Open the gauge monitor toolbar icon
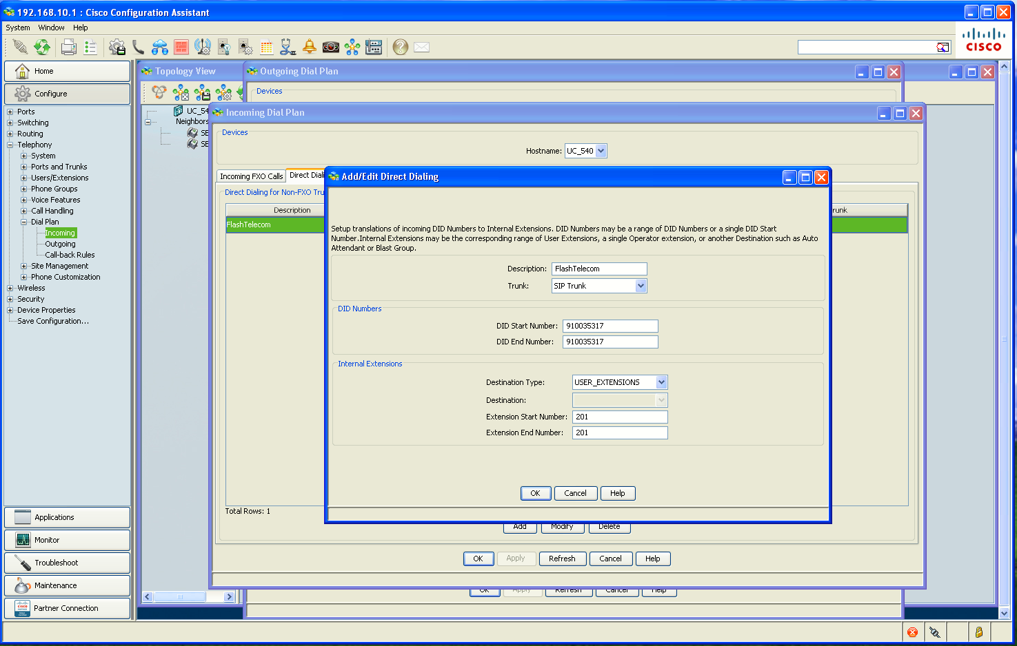This screenshot has height=646, width=1017. coord(331,47)
